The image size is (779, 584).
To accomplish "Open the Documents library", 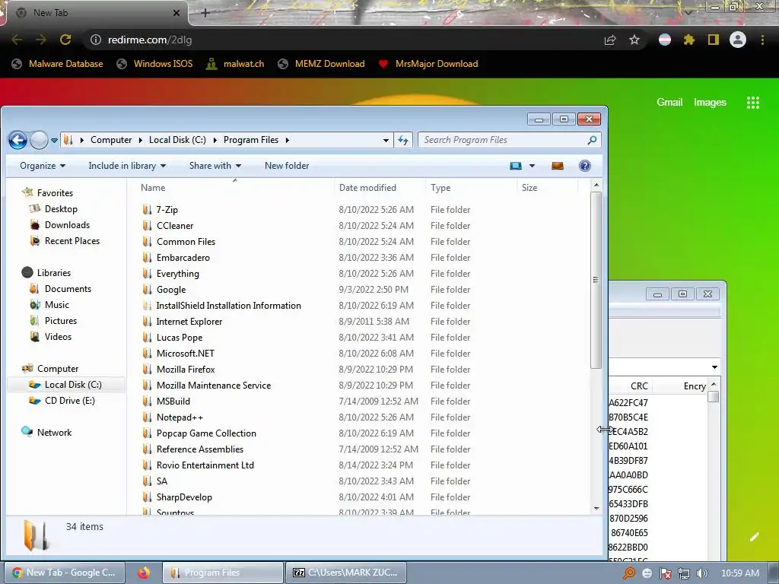I will tap(68, 288).
